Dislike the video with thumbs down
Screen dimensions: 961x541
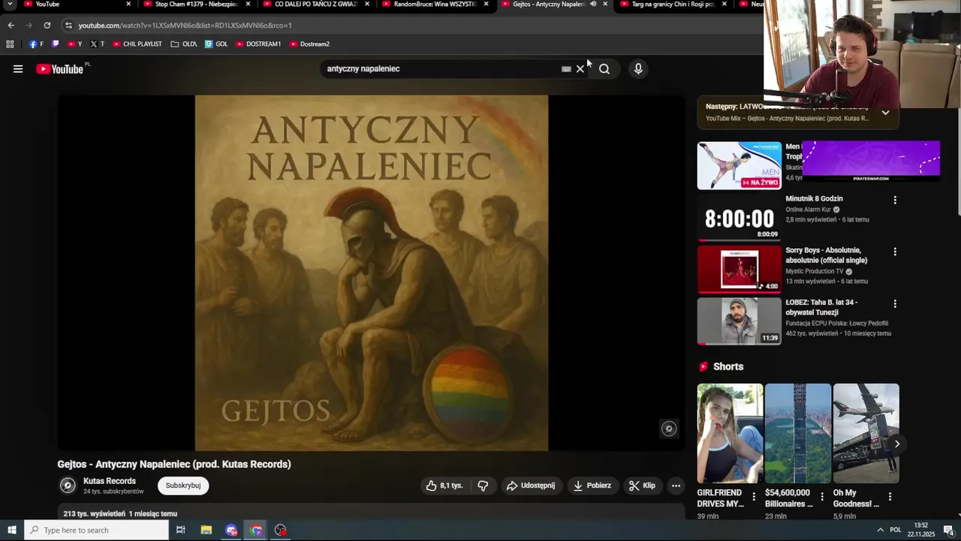[x=483, y=485]
